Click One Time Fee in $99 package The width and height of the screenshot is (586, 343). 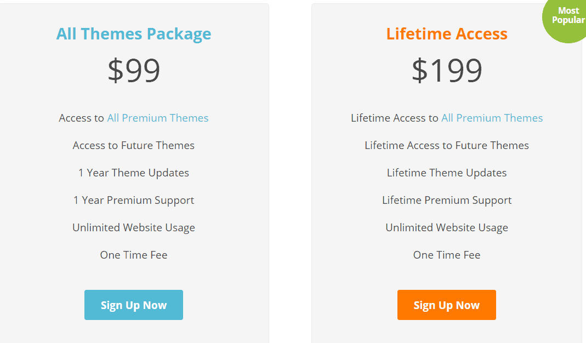point(133,255)
